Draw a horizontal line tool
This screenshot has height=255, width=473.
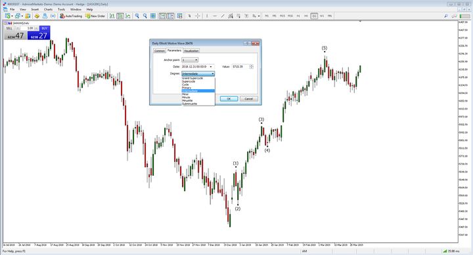coord(215,16)
